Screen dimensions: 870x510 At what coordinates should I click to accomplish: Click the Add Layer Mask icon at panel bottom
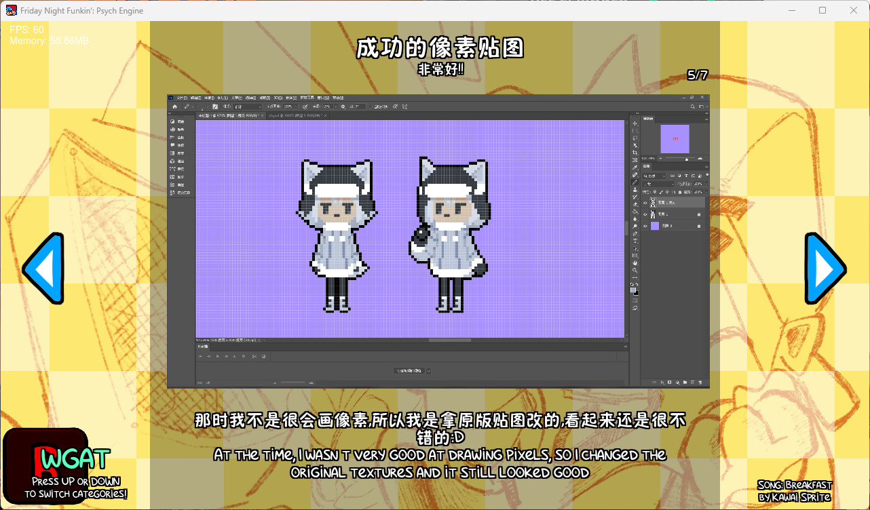pos(669,382)
